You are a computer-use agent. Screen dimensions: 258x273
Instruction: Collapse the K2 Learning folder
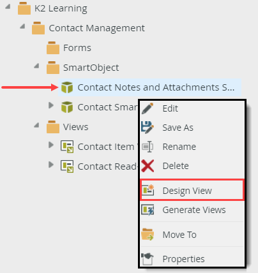[8, 7]
